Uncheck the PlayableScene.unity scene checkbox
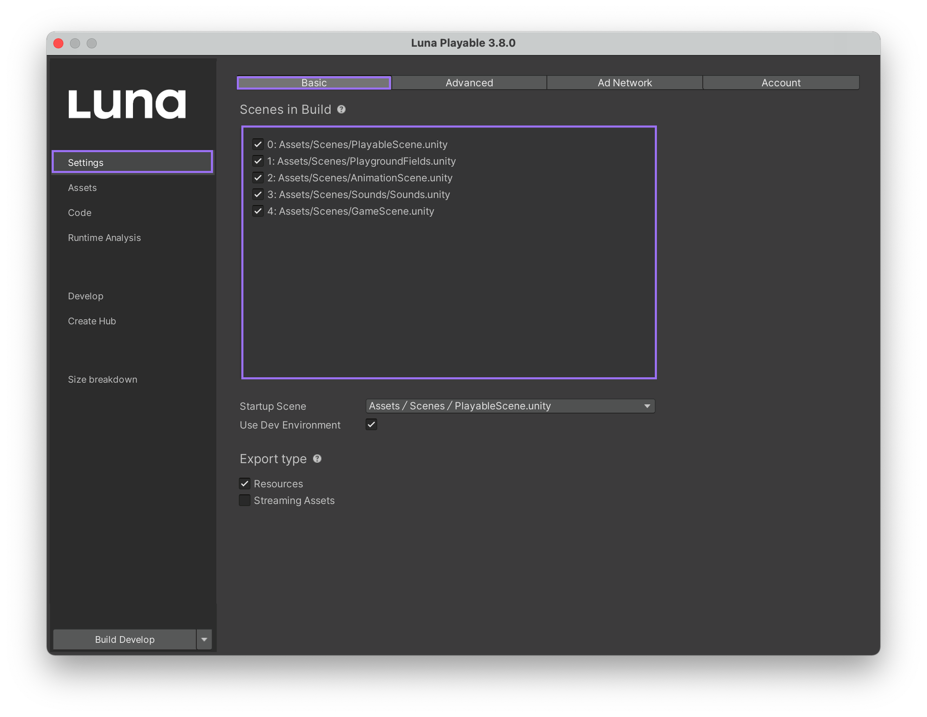 coord(258,144)
